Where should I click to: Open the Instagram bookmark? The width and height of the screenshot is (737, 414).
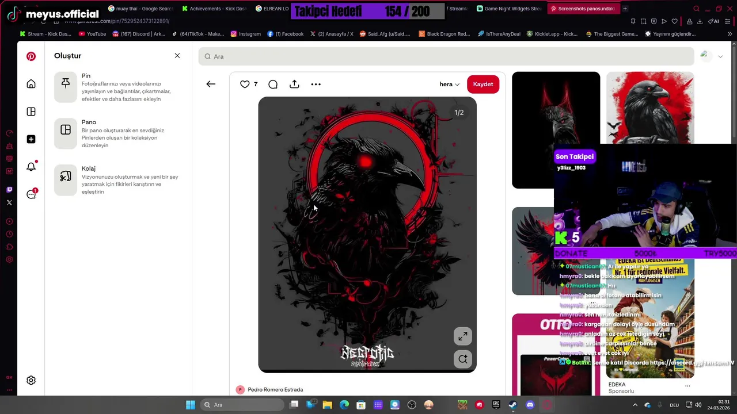pos(246,34)
